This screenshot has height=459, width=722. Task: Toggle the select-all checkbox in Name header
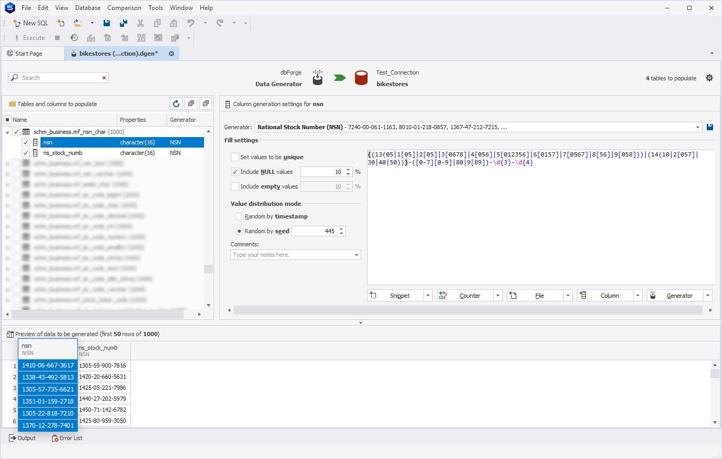(7, 120)
